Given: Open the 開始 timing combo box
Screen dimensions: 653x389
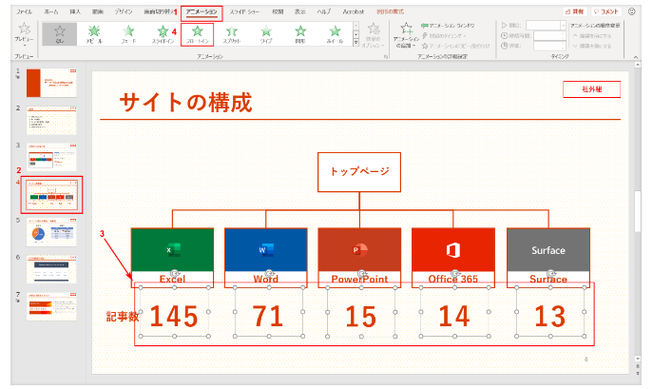Looking at the screenshot, I should tap(549, 26).
